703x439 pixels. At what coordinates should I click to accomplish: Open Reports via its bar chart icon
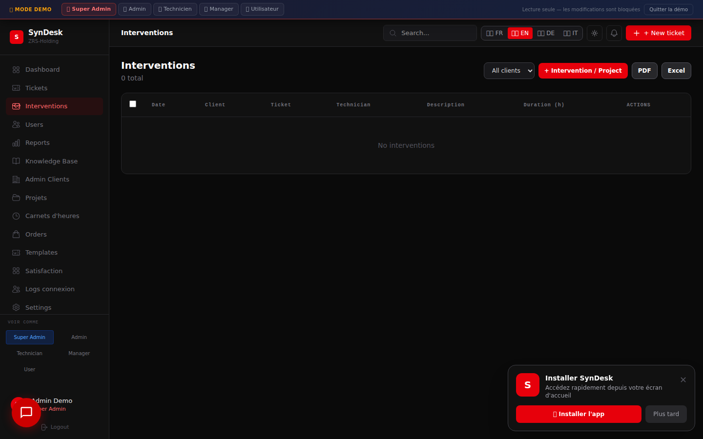tap(16, 143)
